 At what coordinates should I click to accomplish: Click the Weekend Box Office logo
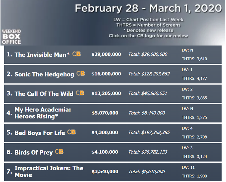point(11,37)
